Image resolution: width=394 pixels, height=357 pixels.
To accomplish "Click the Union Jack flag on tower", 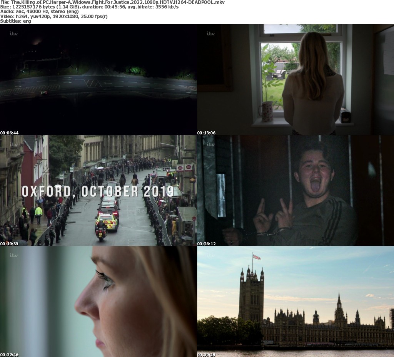I will coord(257,257).
